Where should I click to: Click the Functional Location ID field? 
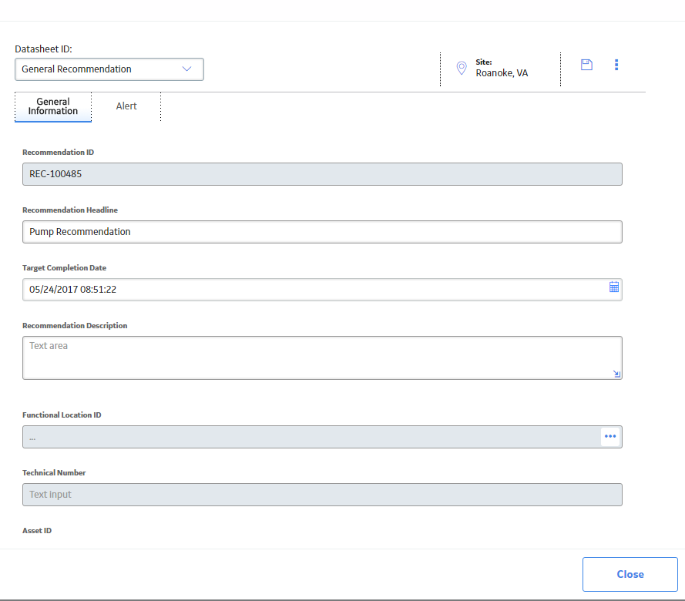(x=311, y=437)
